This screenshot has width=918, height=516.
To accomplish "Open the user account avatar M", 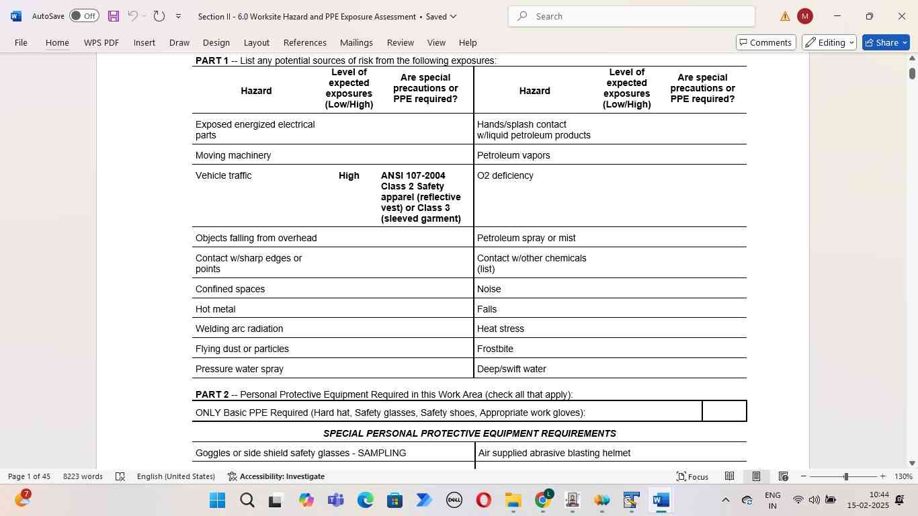I will point(804,16).
